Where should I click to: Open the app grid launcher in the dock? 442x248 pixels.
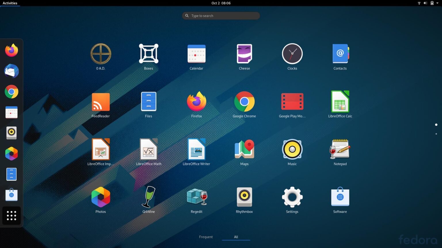(11, 216)
